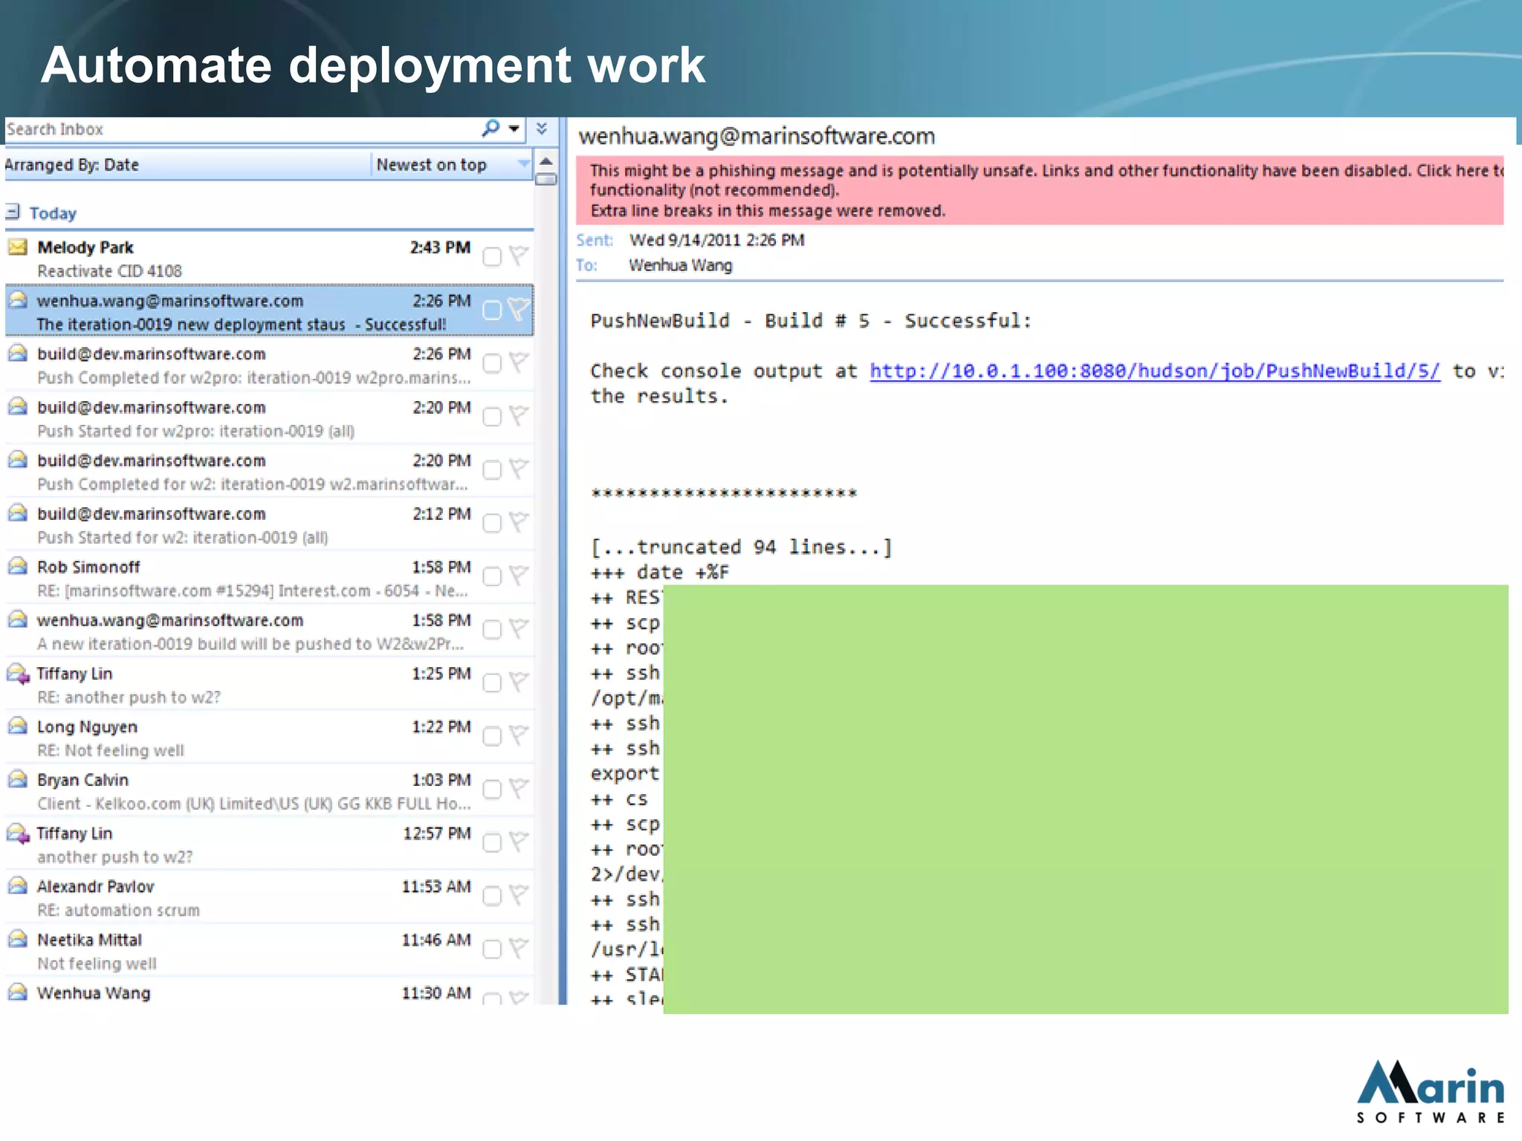Click envelope icon of 'Push Started for w2:' email
Screen dimensions: 1522x1141
18,513
